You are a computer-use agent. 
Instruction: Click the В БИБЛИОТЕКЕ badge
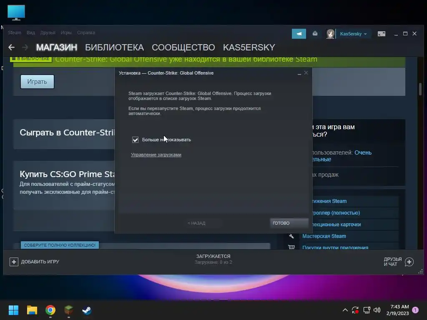pyautogui.click(x=31, y=59)
